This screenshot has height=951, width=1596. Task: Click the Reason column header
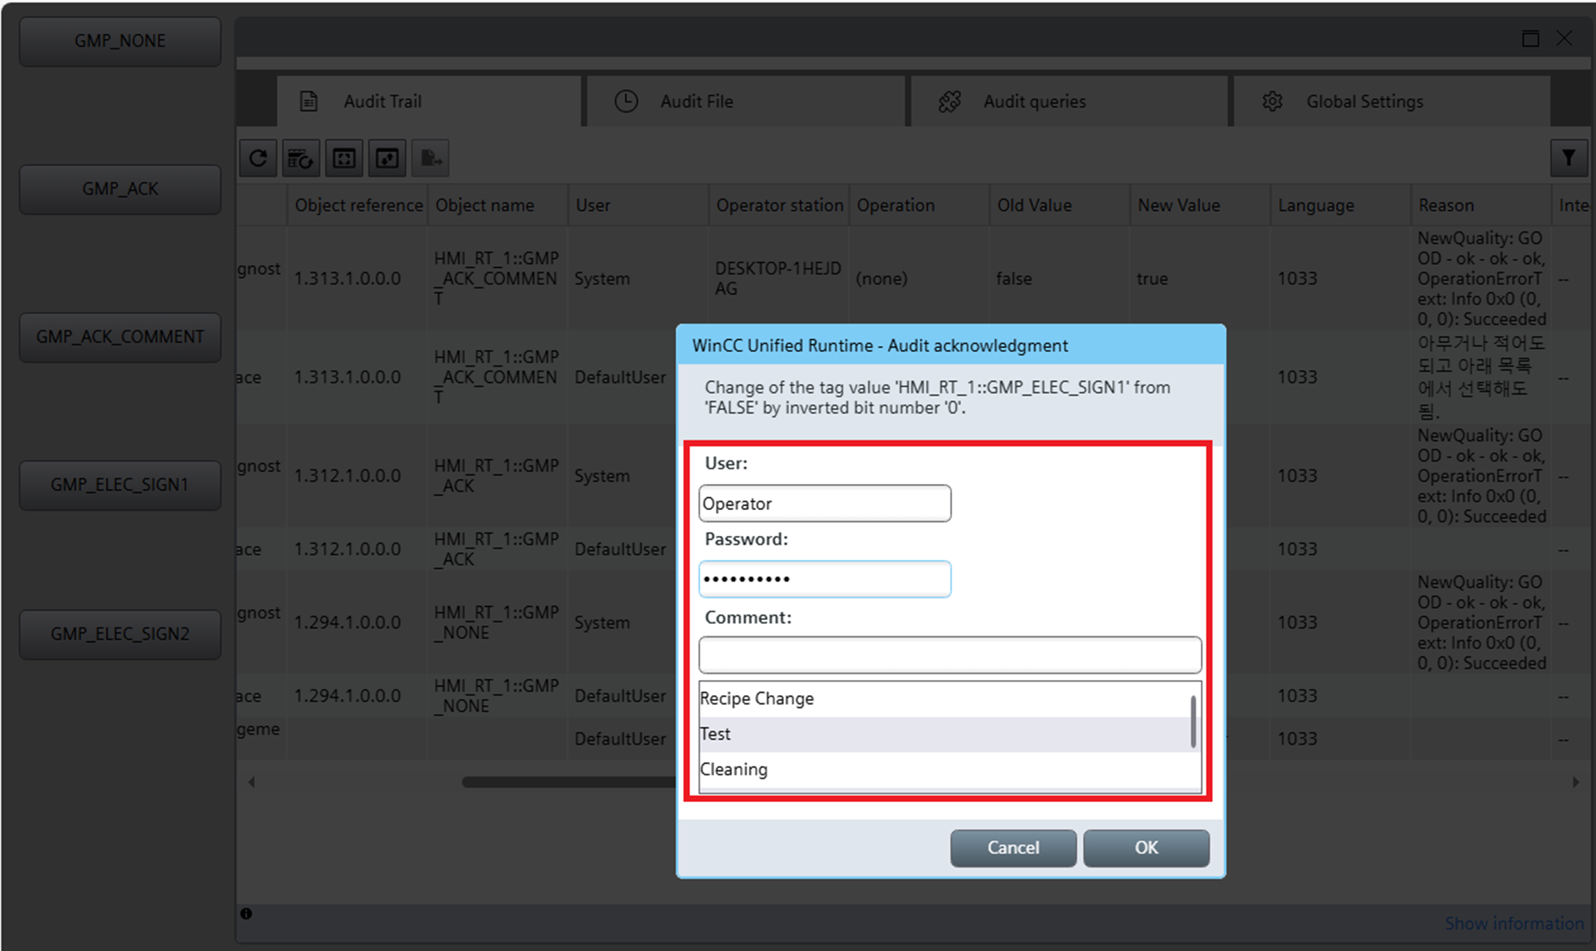1480,206
